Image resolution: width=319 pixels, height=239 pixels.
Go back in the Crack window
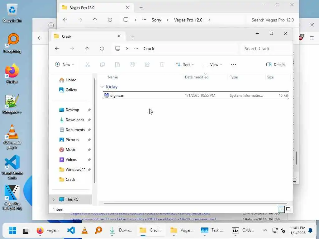[57, 49]
